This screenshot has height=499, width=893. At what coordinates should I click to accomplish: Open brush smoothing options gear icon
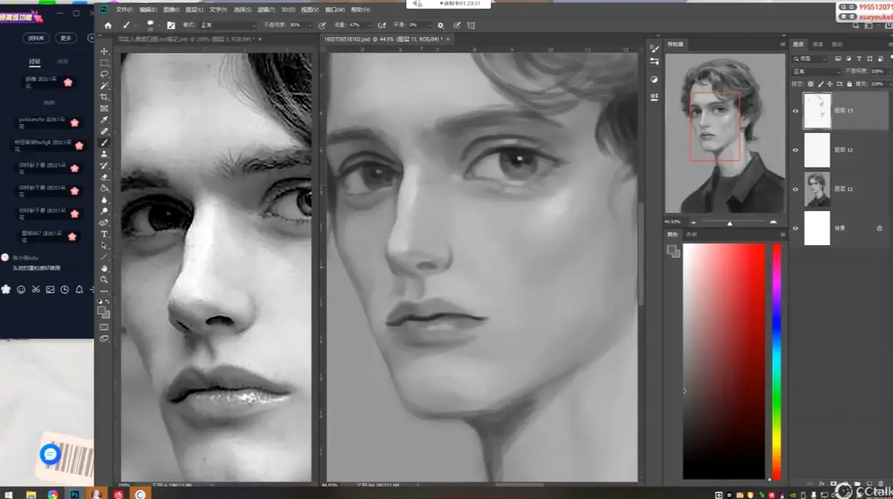441,25
